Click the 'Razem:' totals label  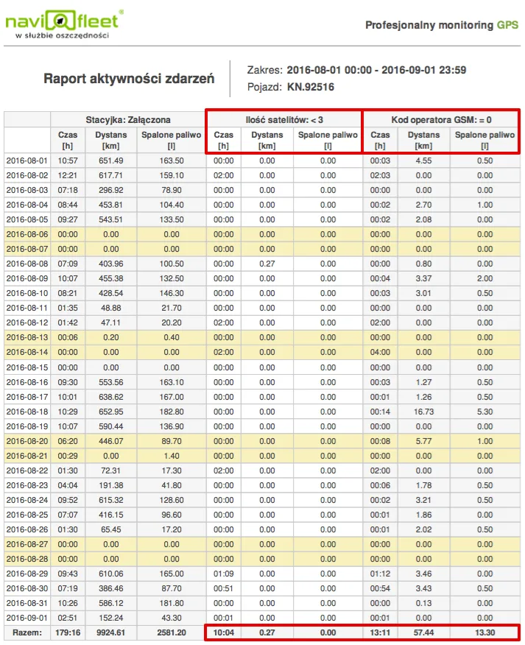(27, 633)
